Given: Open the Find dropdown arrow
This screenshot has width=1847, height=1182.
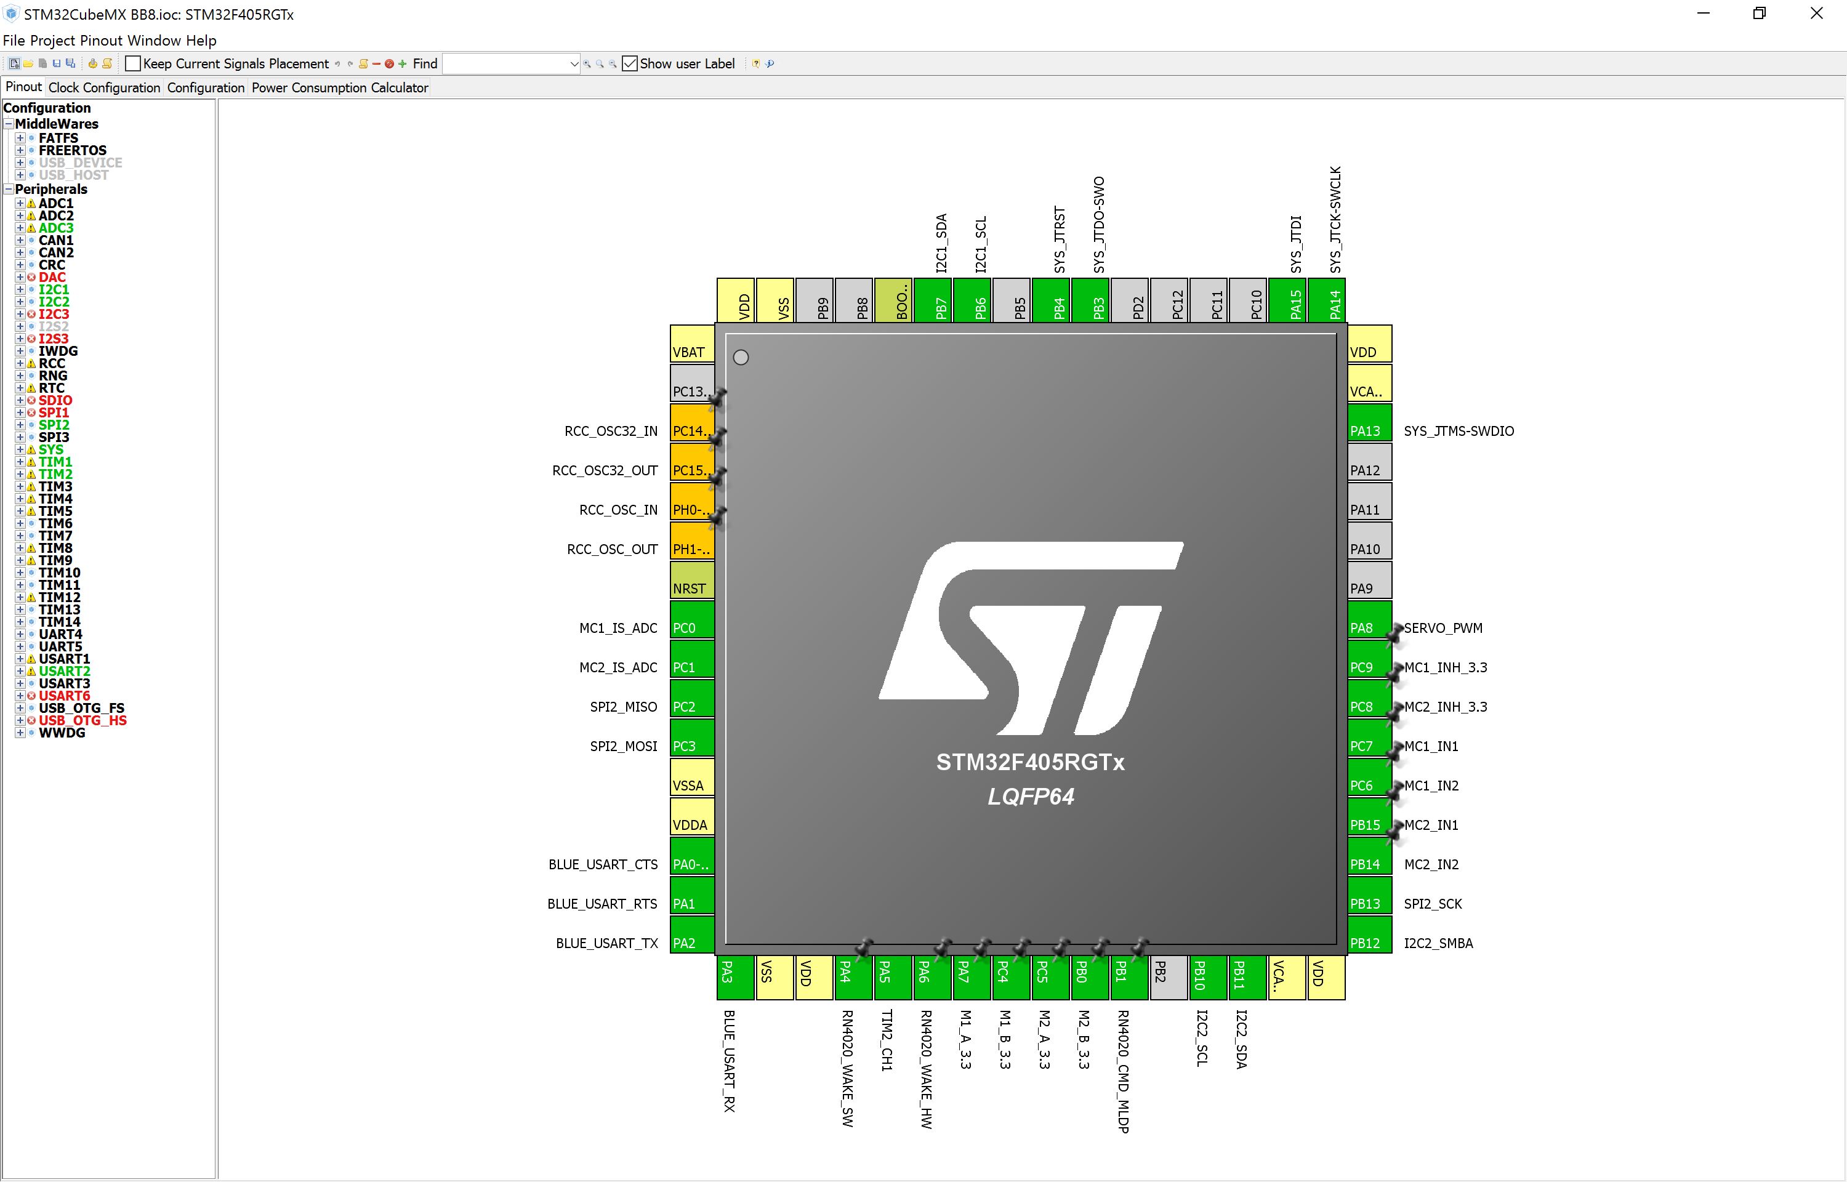Looking at the screenshot, I should click(x=574, y=63).
